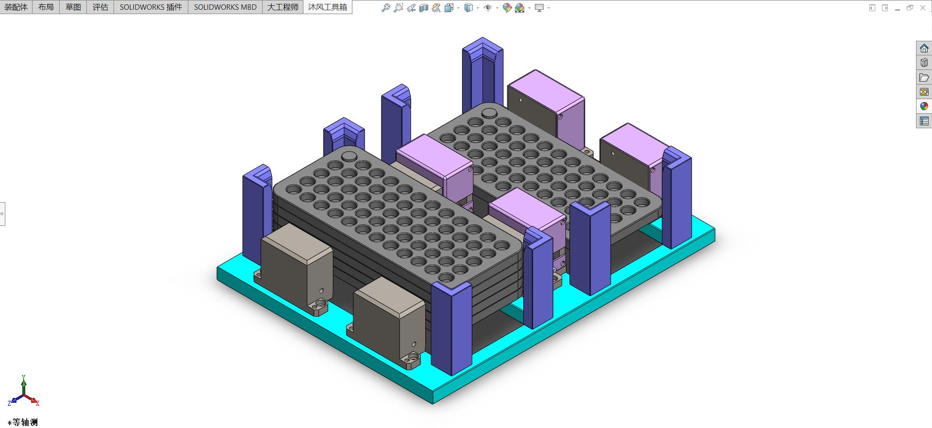Close the document window
Image resolution: width=932 pixels, height=428 pixels.
point(923,8)
